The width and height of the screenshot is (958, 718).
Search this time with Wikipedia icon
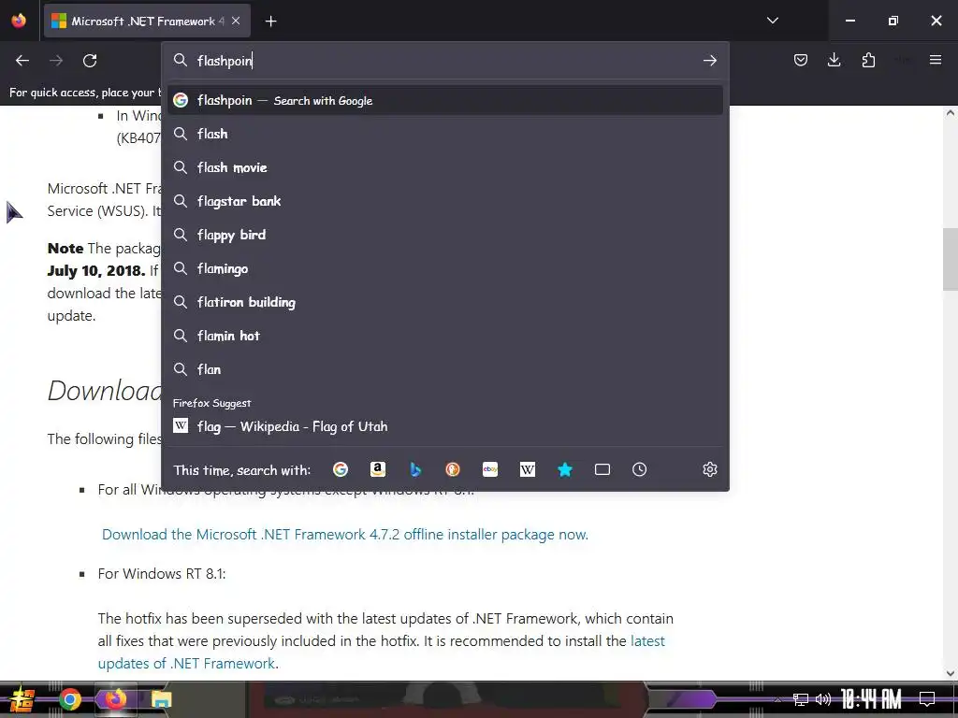point(528,469)
